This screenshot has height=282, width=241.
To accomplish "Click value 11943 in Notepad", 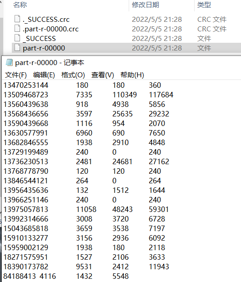I will pyautogui.click(x=159, y=267).
